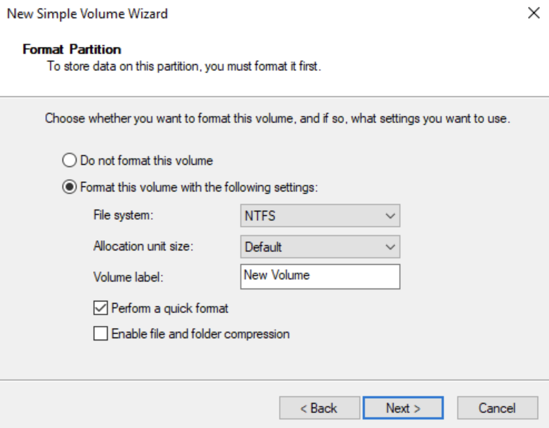Viewport: 549px width, 428px height.
Task: Cancel the volume wizard
Action: click(x=497, y=408)
